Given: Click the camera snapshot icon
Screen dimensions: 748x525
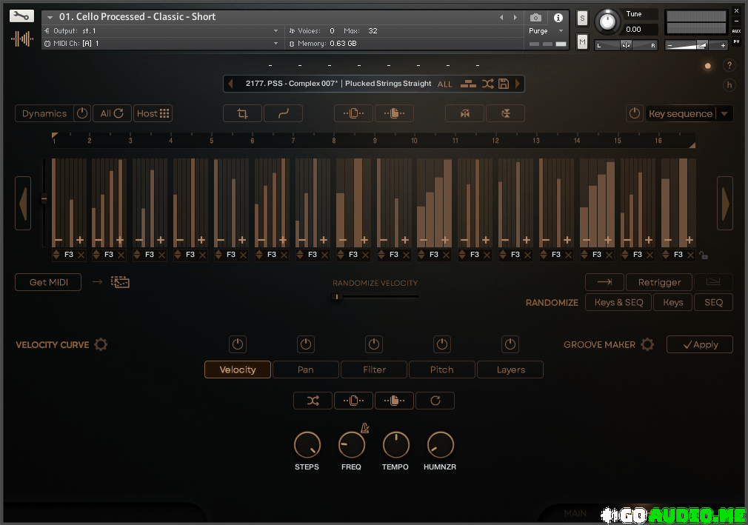Looking at the screenshot, I should pyautogui.click(x=535, y=17).
